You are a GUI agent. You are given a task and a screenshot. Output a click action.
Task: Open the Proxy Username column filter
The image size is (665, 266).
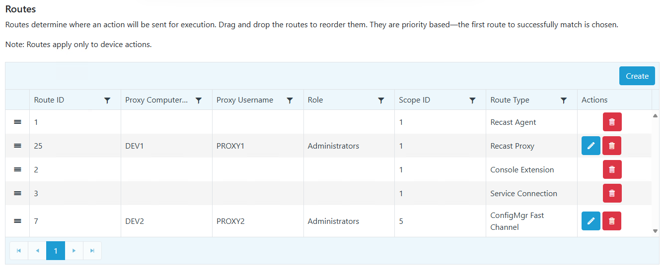point(290,100)
